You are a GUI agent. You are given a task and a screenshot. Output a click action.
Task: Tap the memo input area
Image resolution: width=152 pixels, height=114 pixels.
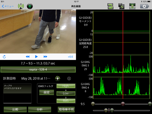pyautogui.click(x=17, y=93)
